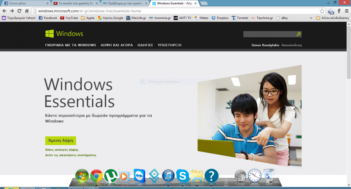Screen dimensions: 351x189
Task: Launch Skype from the dock
Action: pos(183,176)
